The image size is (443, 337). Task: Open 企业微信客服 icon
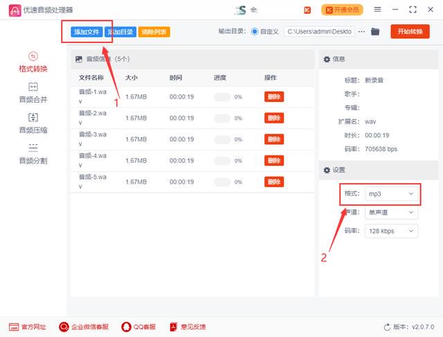point(64,327)
